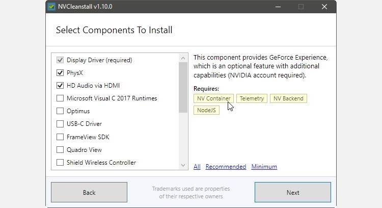Screen dimensions: 382x208
Task: Check Shield Wireless Controller option
Action: tap(60, 163)
